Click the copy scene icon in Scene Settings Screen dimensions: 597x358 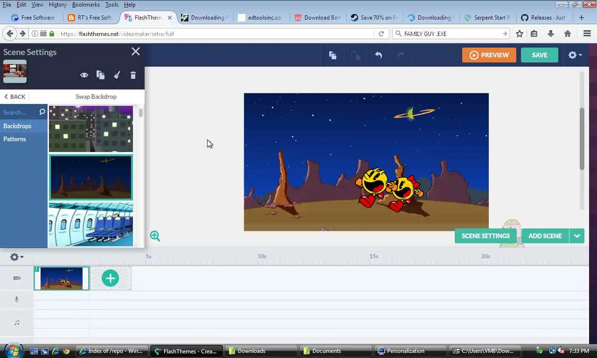coord(100,75)
